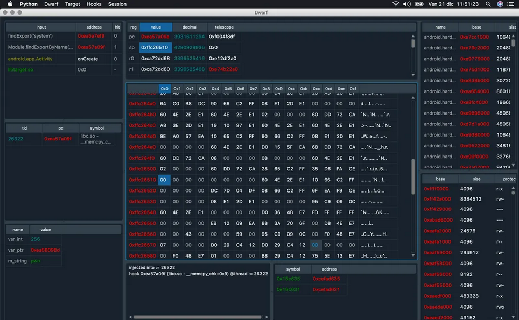
Task: Open the Python menu
Action: [x=29, y=4]
